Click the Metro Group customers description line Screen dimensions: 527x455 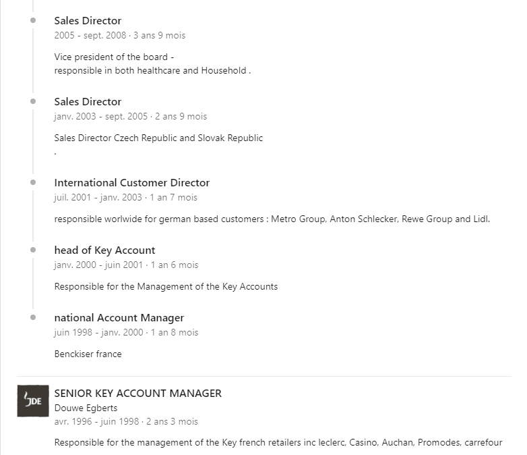point(272,219)
